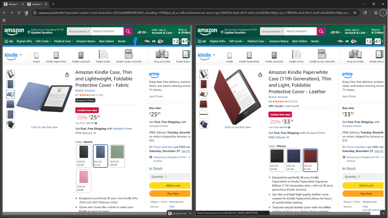Image resolution: width=388 pixels, height=218 pixels.
Task: Open Best Sellers in left pane nav
Action: (107, 41)
